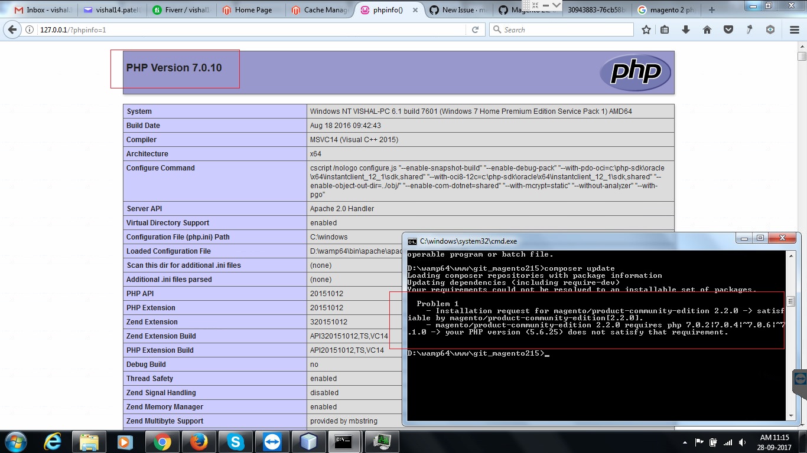
Task: Go back using Firefox back arrow
Action: point(12,29)
